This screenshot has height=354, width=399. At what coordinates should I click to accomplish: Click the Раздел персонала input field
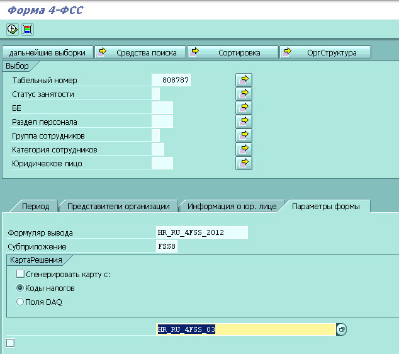point(162,122)
